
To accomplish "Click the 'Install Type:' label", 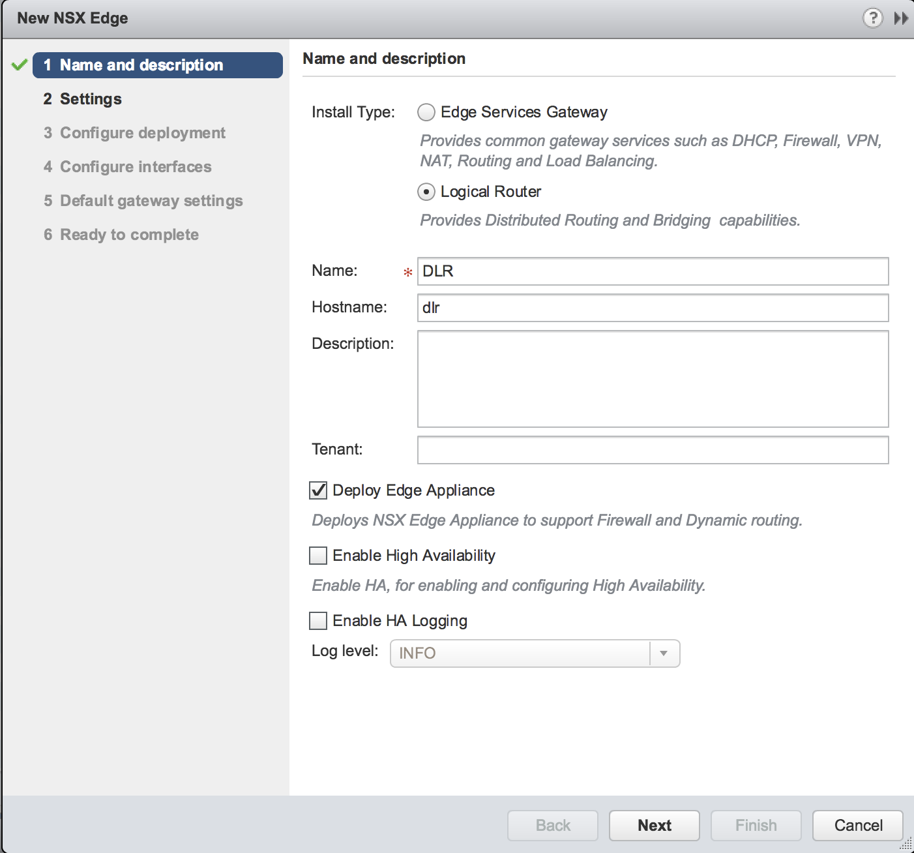I will click(x=353, y=112).
